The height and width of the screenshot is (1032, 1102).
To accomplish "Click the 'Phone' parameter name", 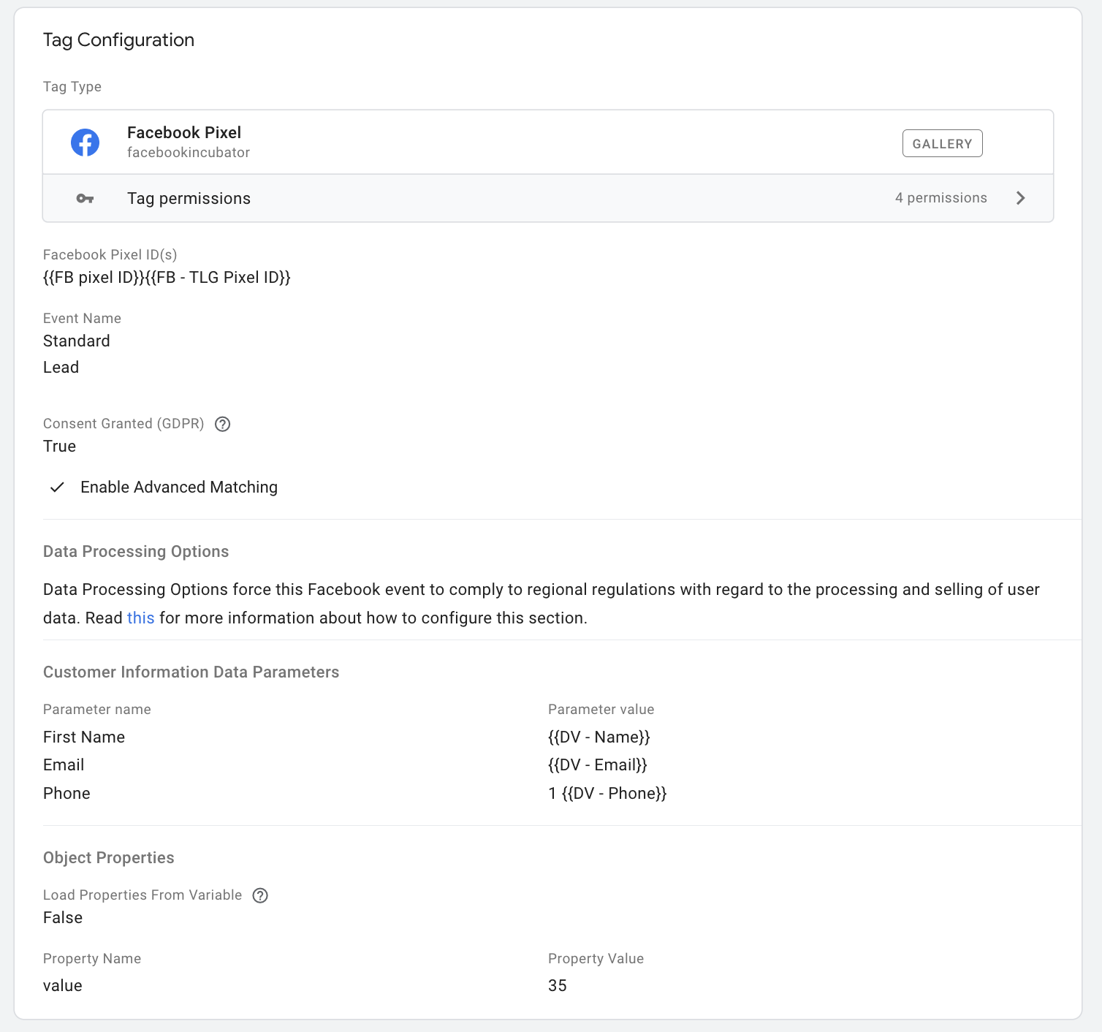I will [66, 794].
